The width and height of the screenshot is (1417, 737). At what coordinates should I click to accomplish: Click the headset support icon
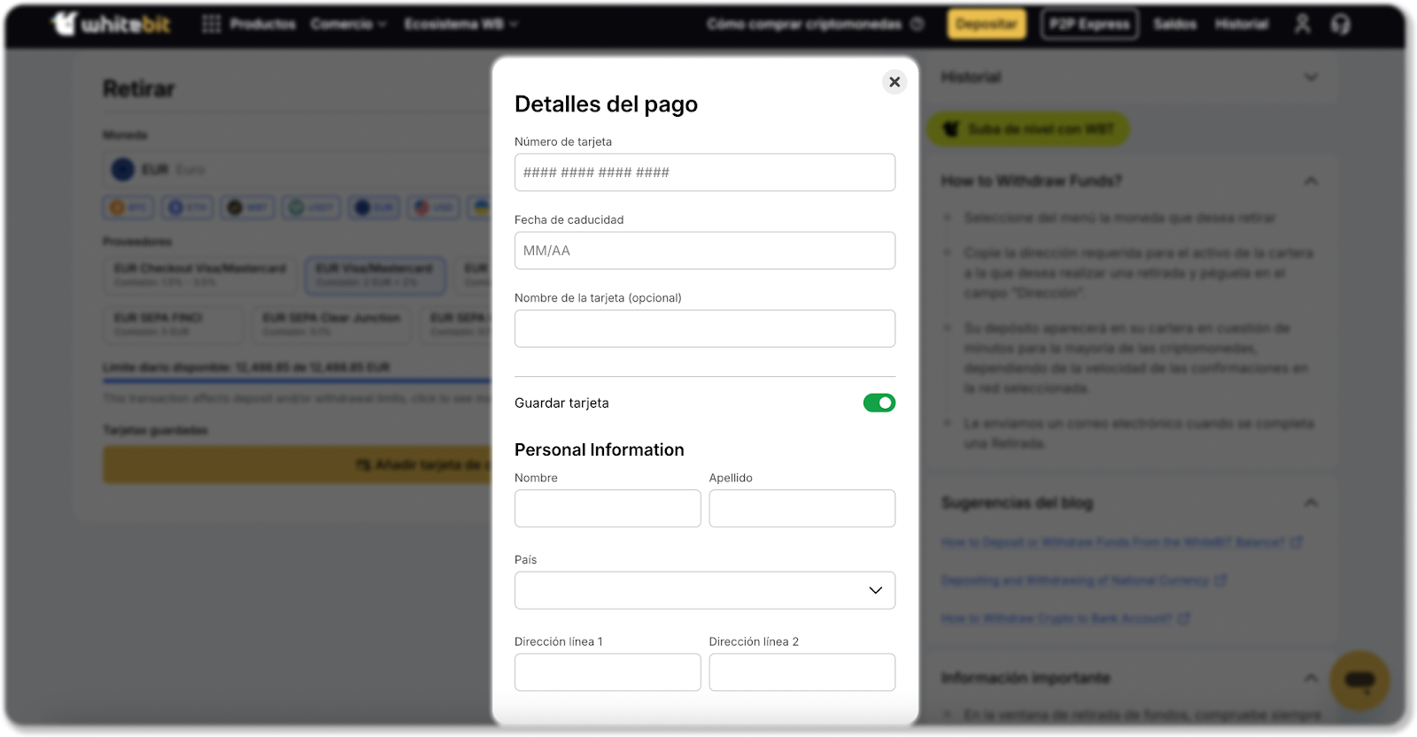click(x=1340, y=24)
